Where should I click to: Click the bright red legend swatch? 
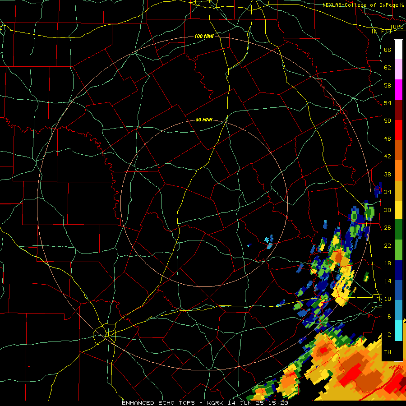pos(398,130)
